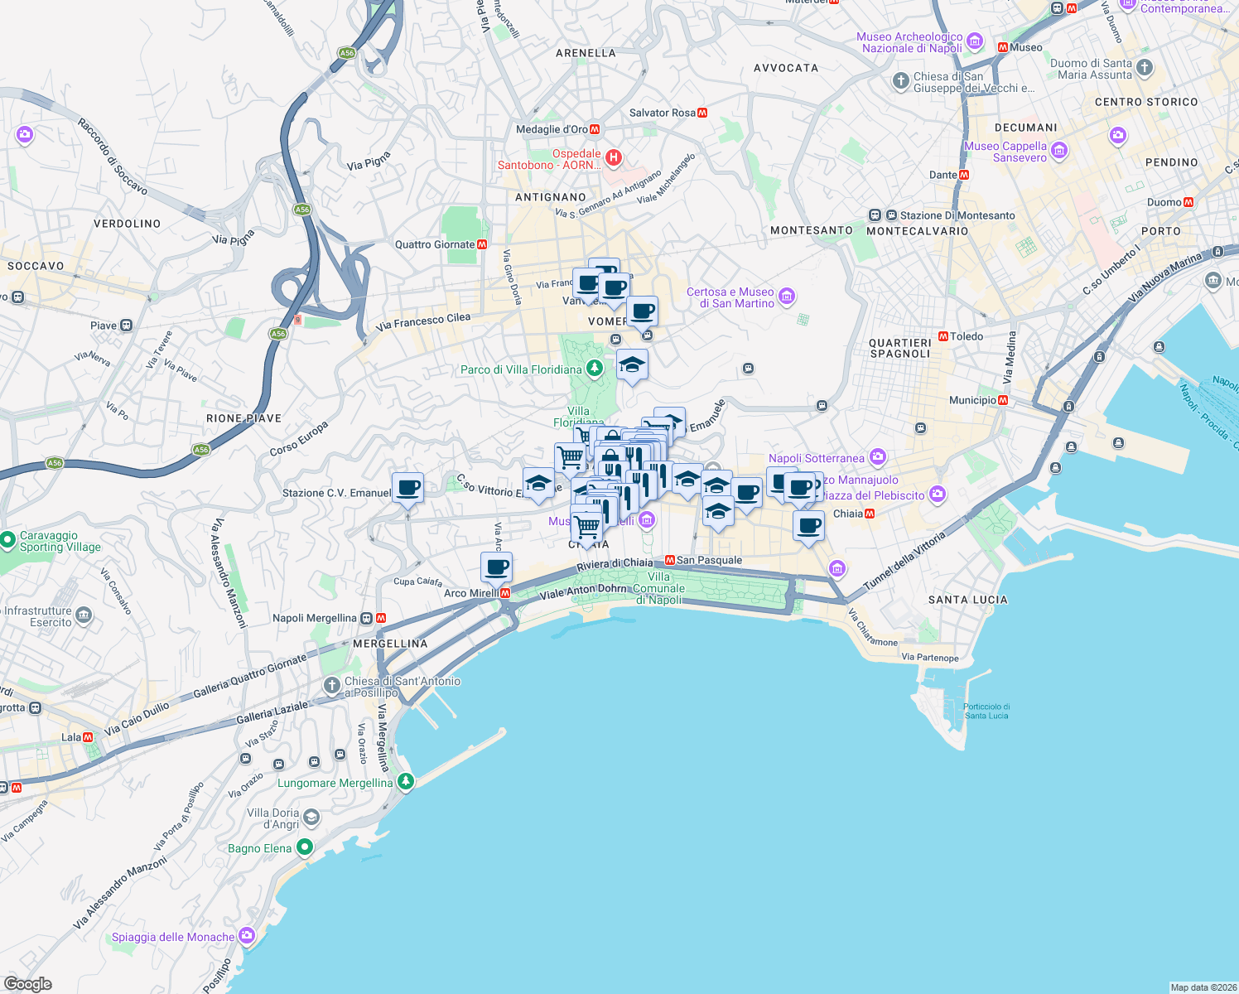Click the church icon at Duomo di Santa Maria Assunta
This screenshot has height=994, width=1239.
(x=1144, y=69)
